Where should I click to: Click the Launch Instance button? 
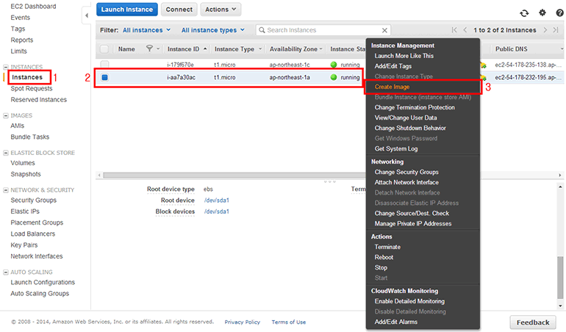127,10
